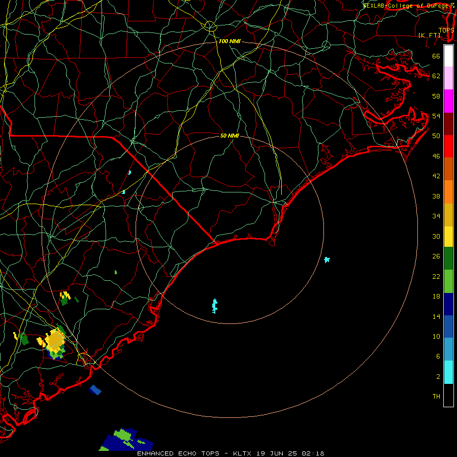Click the legend value '50'
The width and height of the screenshot is (457, 457).
(436, 136)
